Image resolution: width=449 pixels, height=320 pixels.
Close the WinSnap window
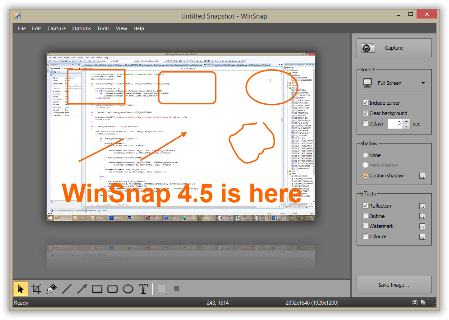pos(426,14)
